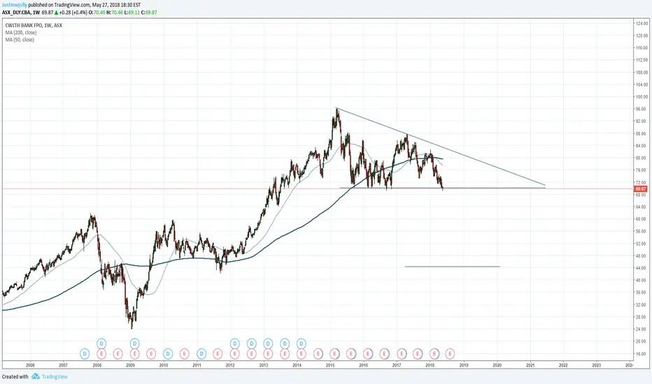
Task: Click the CWLTH BANK FPO, 1W, ASX title
Action: click(34, 25)
